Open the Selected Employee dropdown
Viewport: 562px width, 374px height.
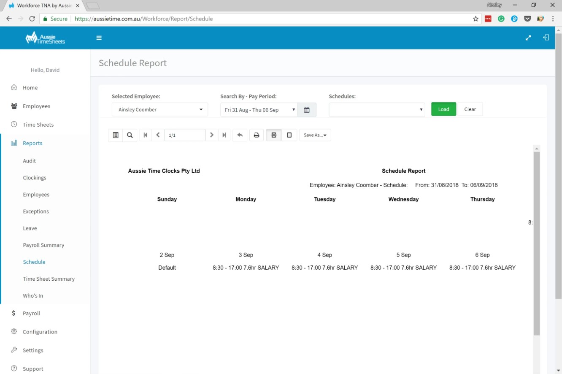[x=159, y=109]
